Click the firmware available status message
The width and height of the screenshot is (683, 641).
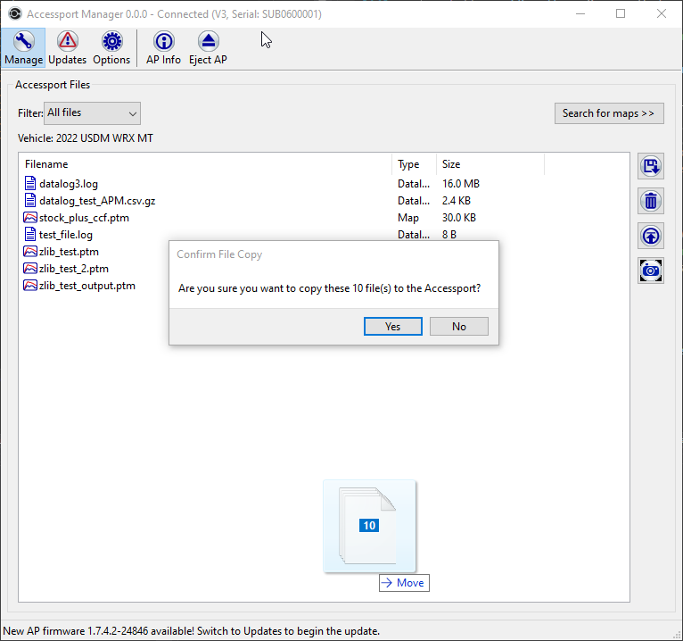point(191,631)
